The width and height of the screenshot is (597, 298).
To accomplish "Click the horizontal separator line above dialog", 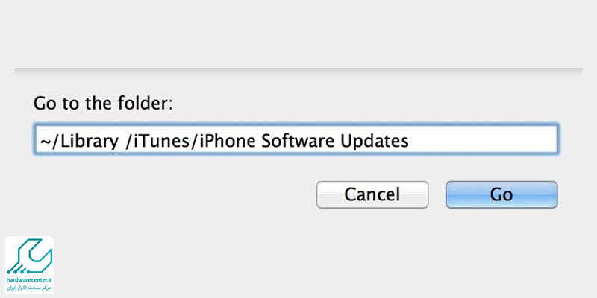I will click(x=298, y=69).
